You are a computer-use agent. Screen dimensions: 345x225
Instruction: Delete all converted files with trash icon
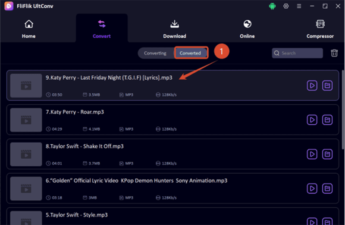(x=334, y=53)
